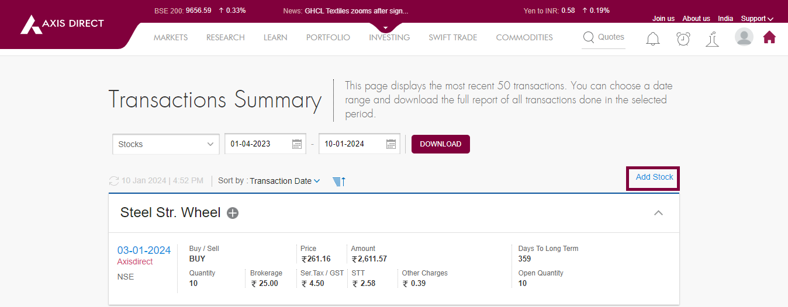Open the alarm clock alerts icon
Screen dimensions: 788x307
683,39
